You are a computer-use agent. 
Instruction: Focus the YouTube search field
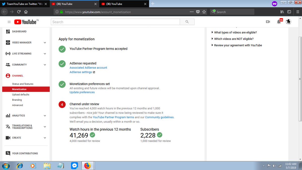coord(116,22)
